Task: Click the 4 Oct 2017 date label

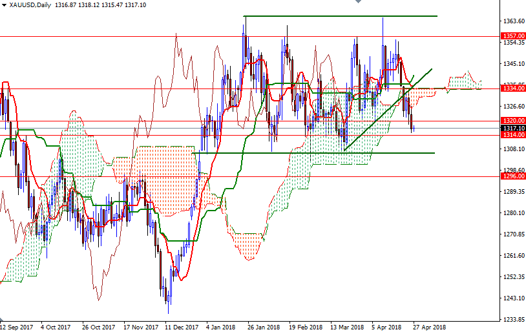Action: [x=56, y=327]
